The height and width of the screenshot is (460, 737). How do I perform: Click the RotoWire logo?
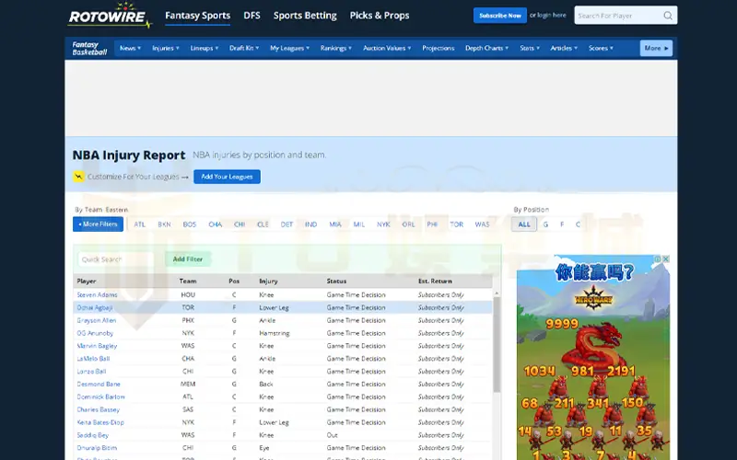coord(109,17)
